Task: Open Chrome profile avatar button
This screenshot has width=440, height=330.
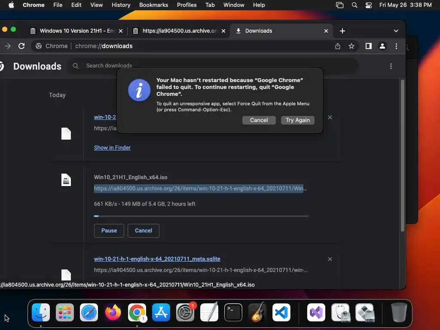Action: [382, 46]
